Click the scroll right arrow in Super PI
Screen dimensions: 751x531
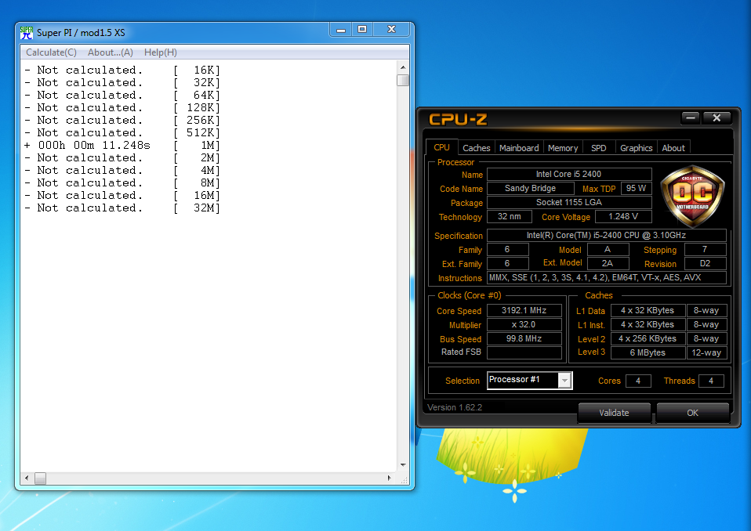tap(390, 478)
